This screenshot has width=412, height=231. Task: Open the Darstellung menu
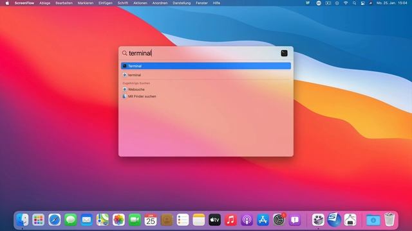point(182,3)
